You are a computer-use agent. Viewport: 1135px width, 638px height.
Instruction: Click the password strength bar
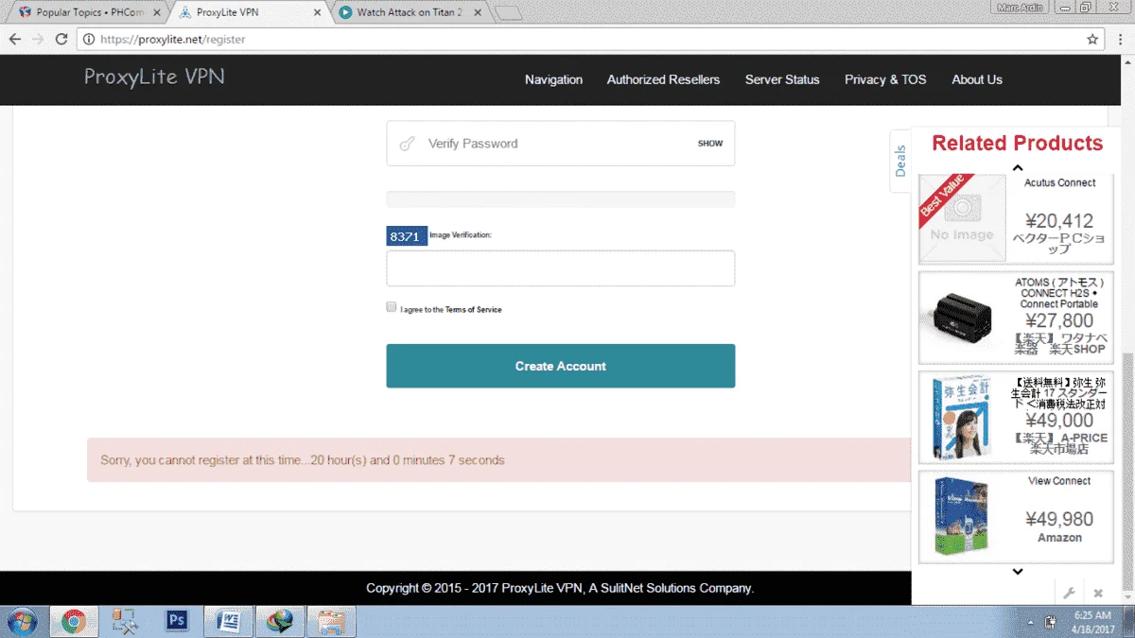[560, 199]
